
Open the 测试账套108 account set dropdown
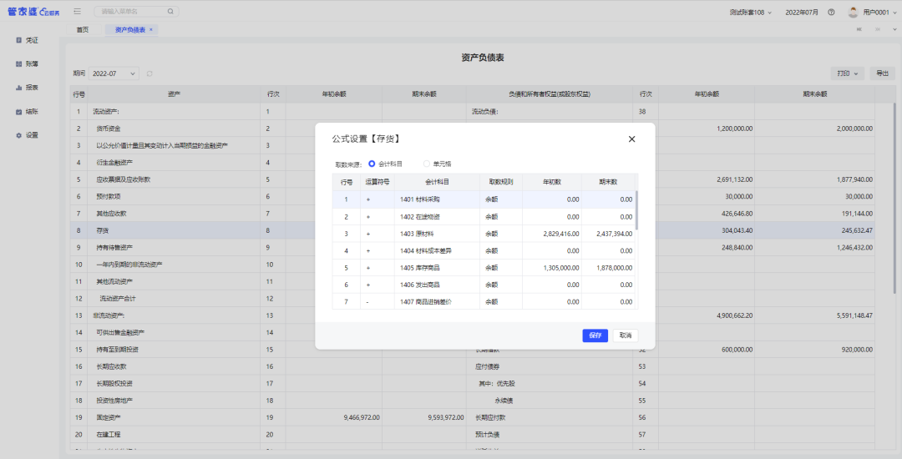(751, 13)
